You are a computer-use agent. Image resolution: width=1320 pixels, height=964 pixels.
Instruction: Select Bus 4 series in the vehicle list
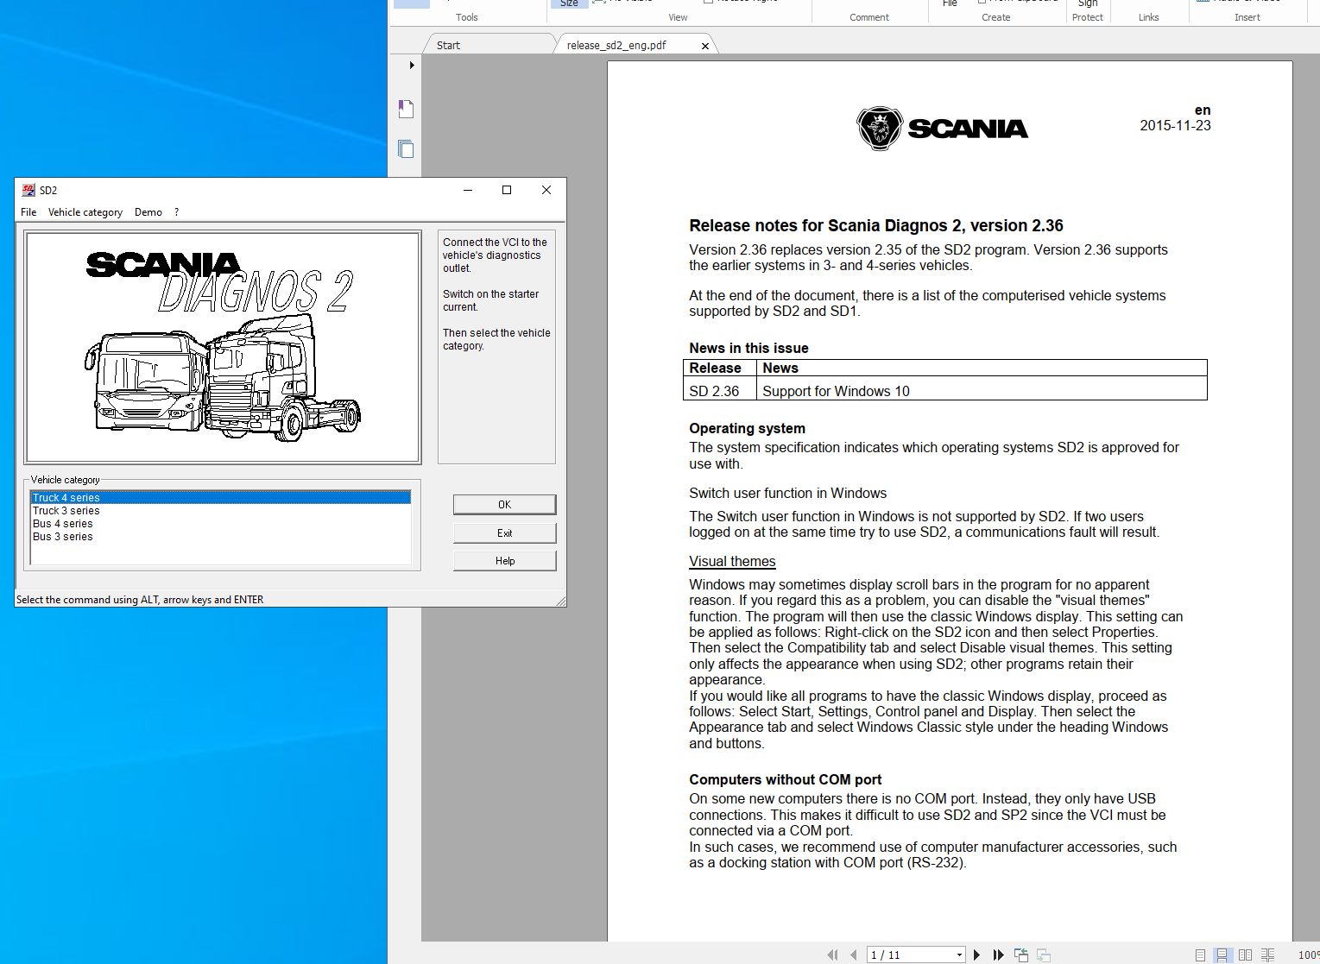[x=61, y=524]
